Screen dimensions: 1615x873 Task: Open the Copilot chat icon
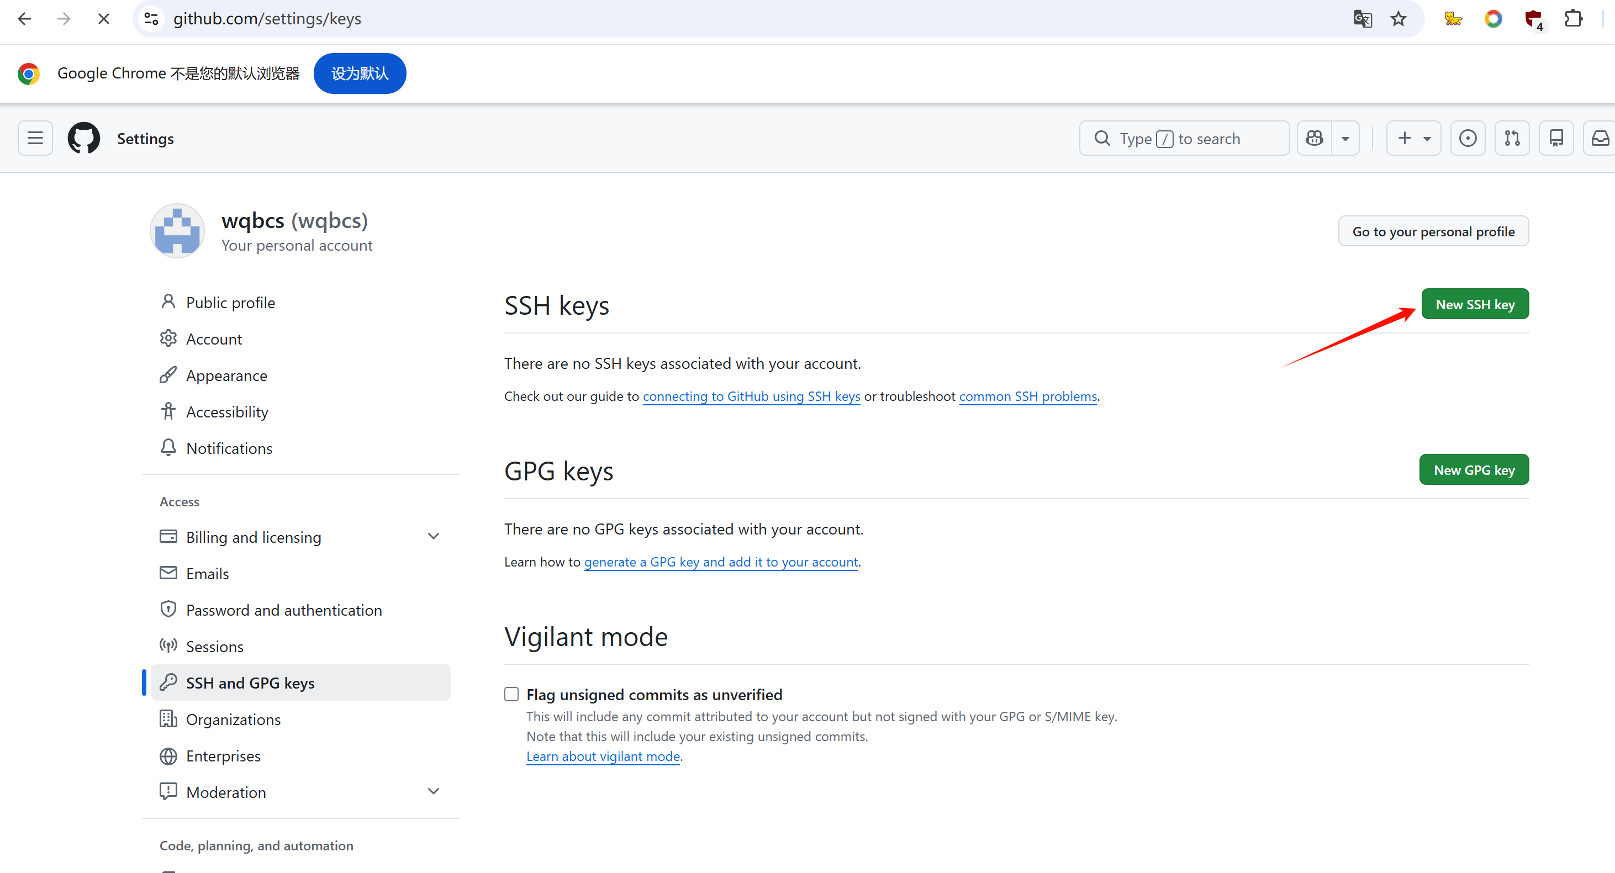click(x=1314, y=138)
